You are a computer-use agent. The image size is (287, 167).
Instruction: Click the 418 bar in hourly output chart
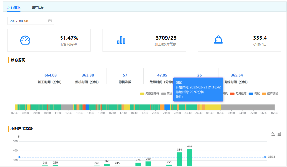[190, 158]
